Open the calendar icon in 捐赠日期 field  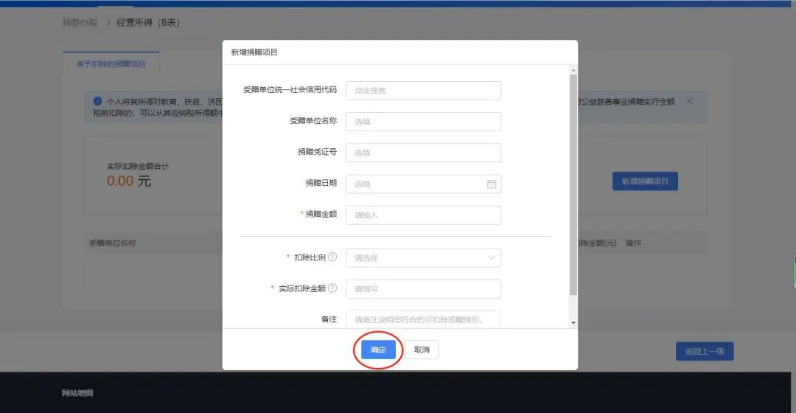(x=491, y=184)
